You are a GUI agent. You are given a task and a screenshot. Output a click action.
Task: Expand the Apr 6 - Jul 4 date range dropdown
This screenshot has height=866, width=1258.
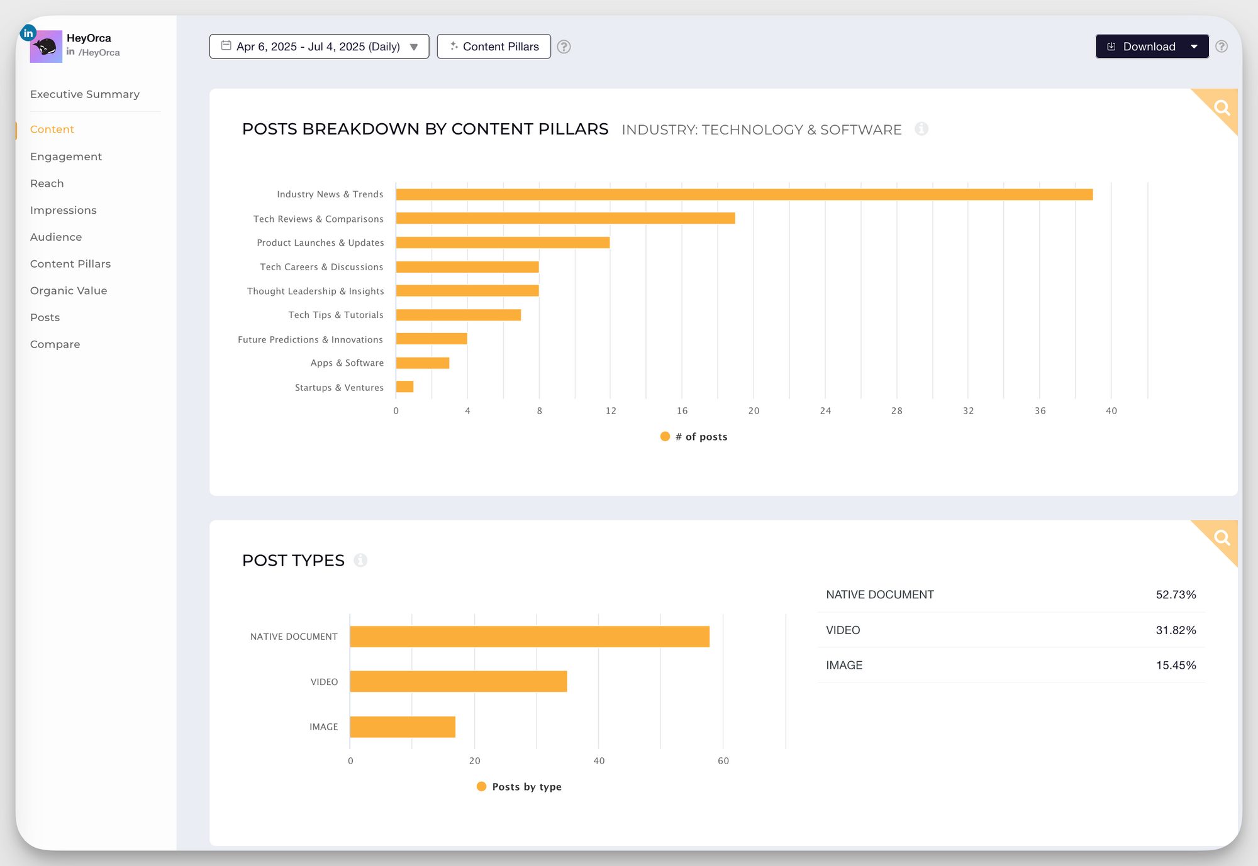coord(414,46)
